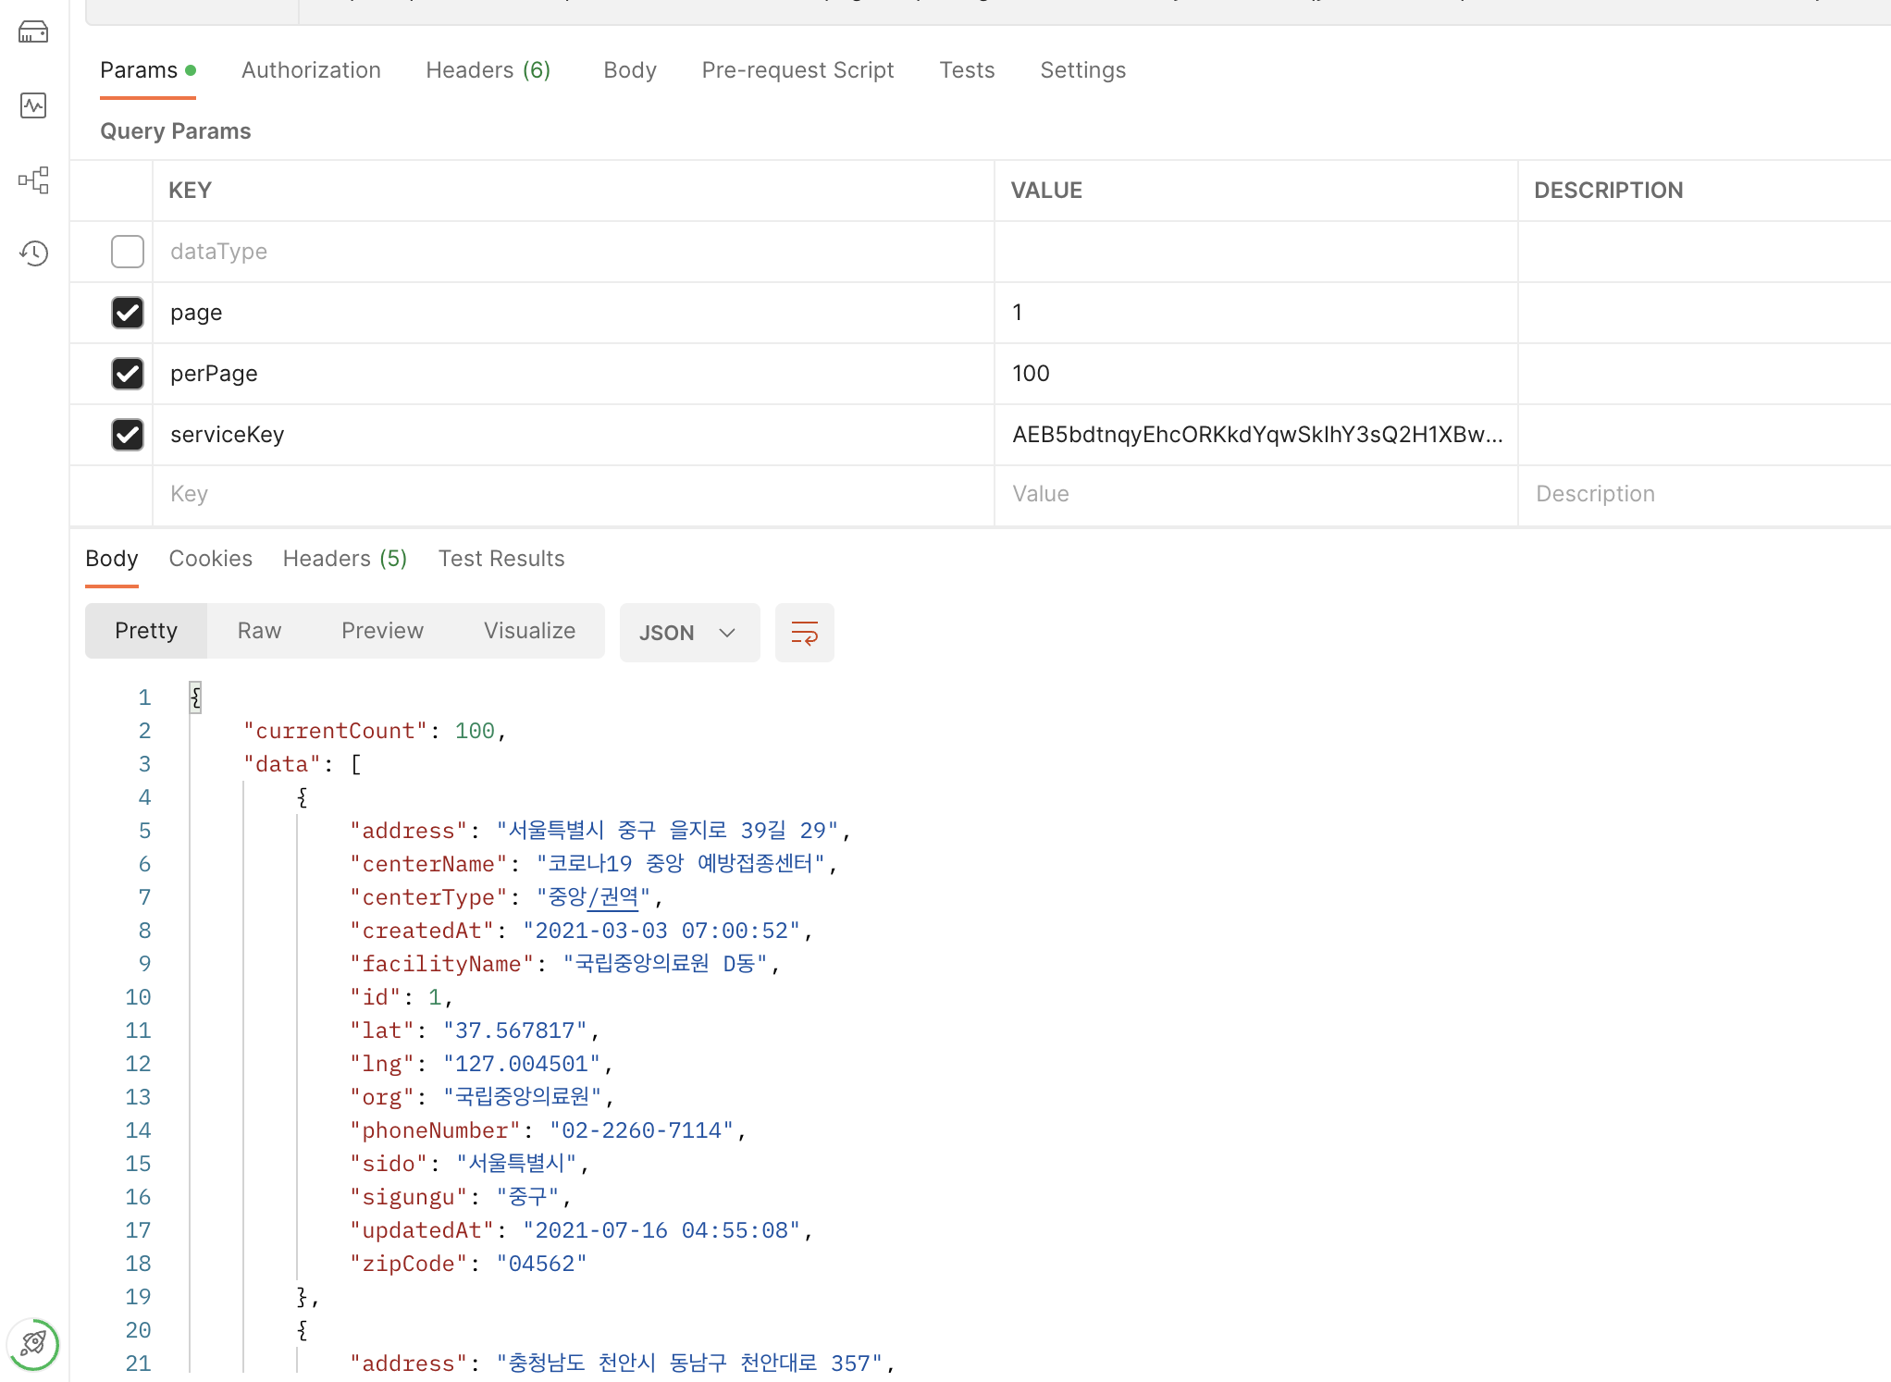The width and height of the screenshot is (1891, 1382).
Task: Switch response view to Raw
Action: (x=259, y=631)
